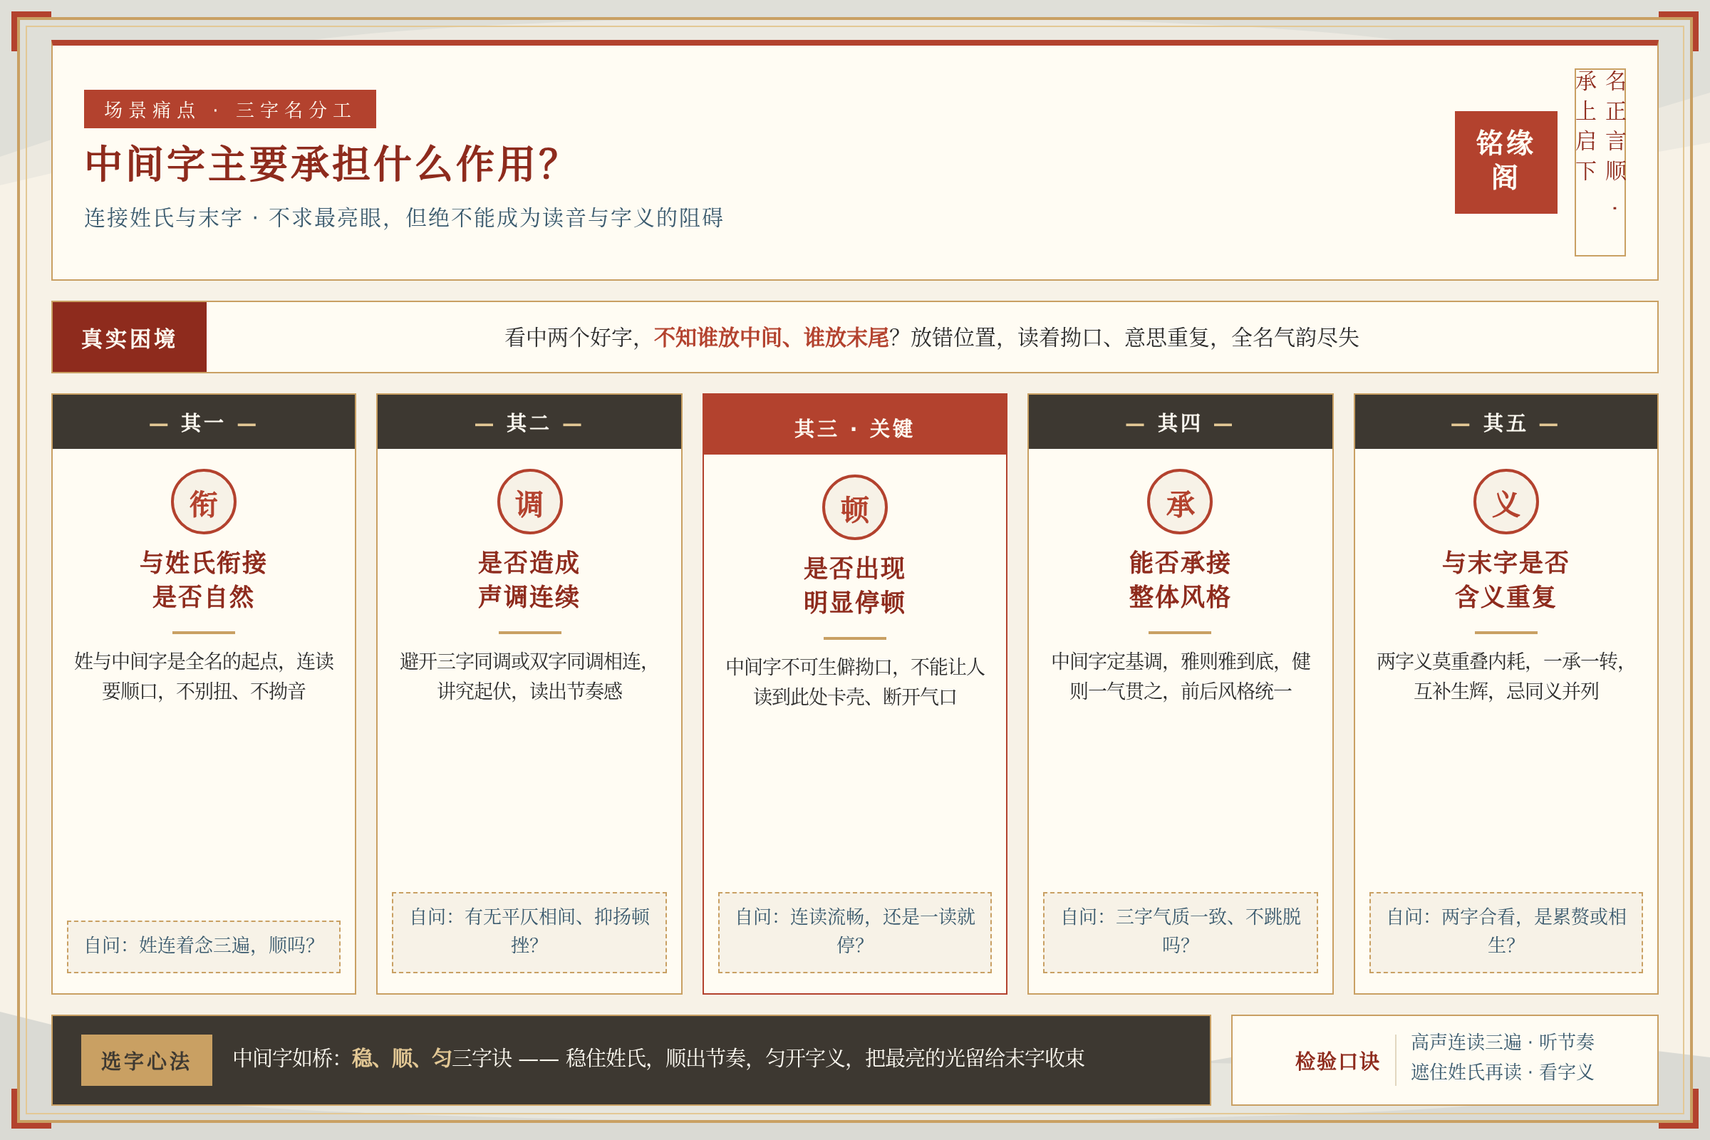This screenshot has width=1710, height=1140.
Task: Click the 义 circular seal icon
Action: click(1506, 502)
